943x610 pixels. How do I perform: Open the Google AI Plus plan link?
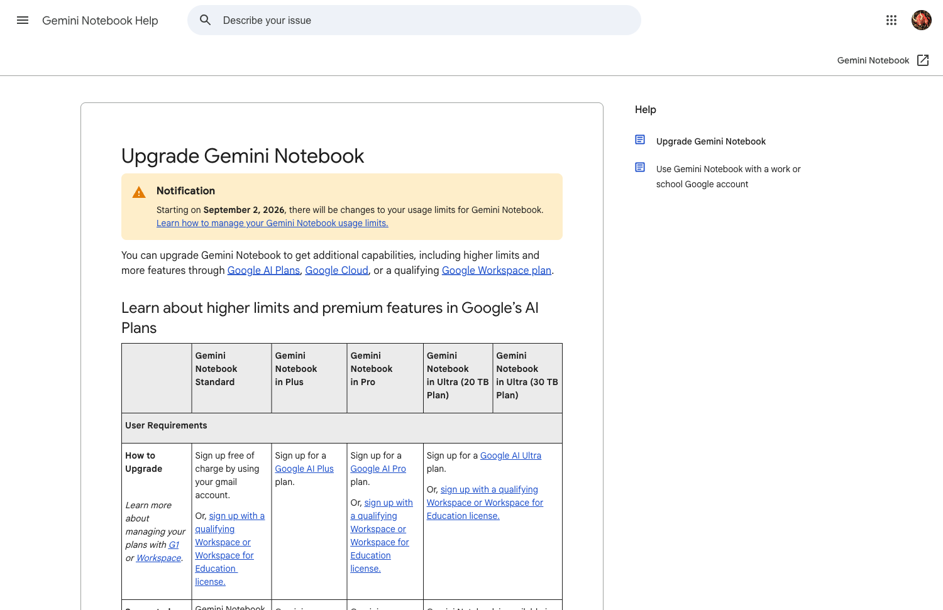point(304,469)
